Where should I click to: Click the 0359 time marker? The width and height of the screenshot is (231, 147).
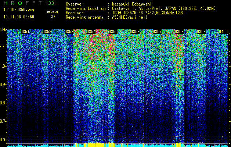click(x=201, y=32)
